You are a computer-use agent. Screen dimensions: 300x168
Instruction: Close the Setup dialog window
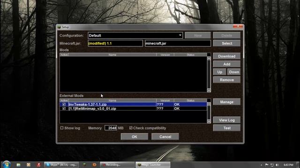tap(238, 26)
